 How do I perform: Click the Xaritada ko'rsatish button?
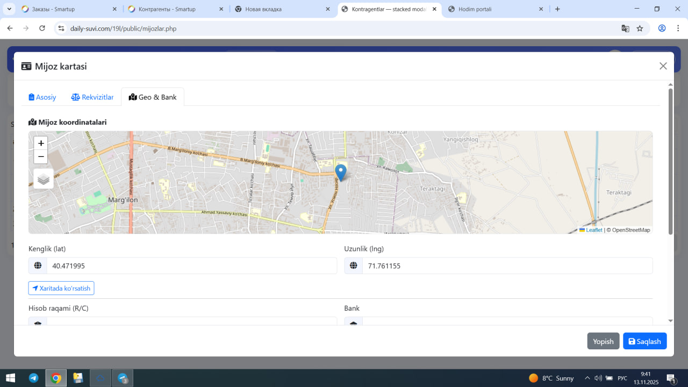(61, 288)
